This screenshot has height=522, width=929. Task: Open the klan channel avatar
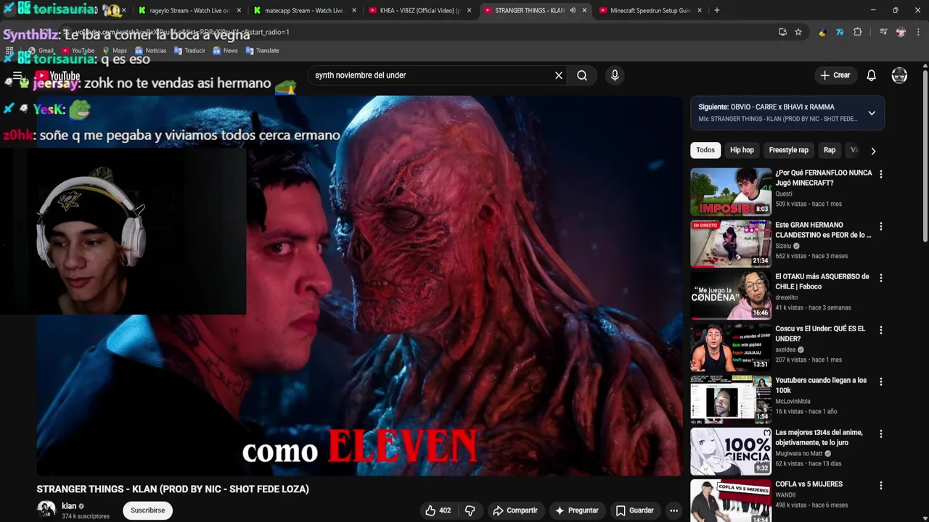click(46, 510)
